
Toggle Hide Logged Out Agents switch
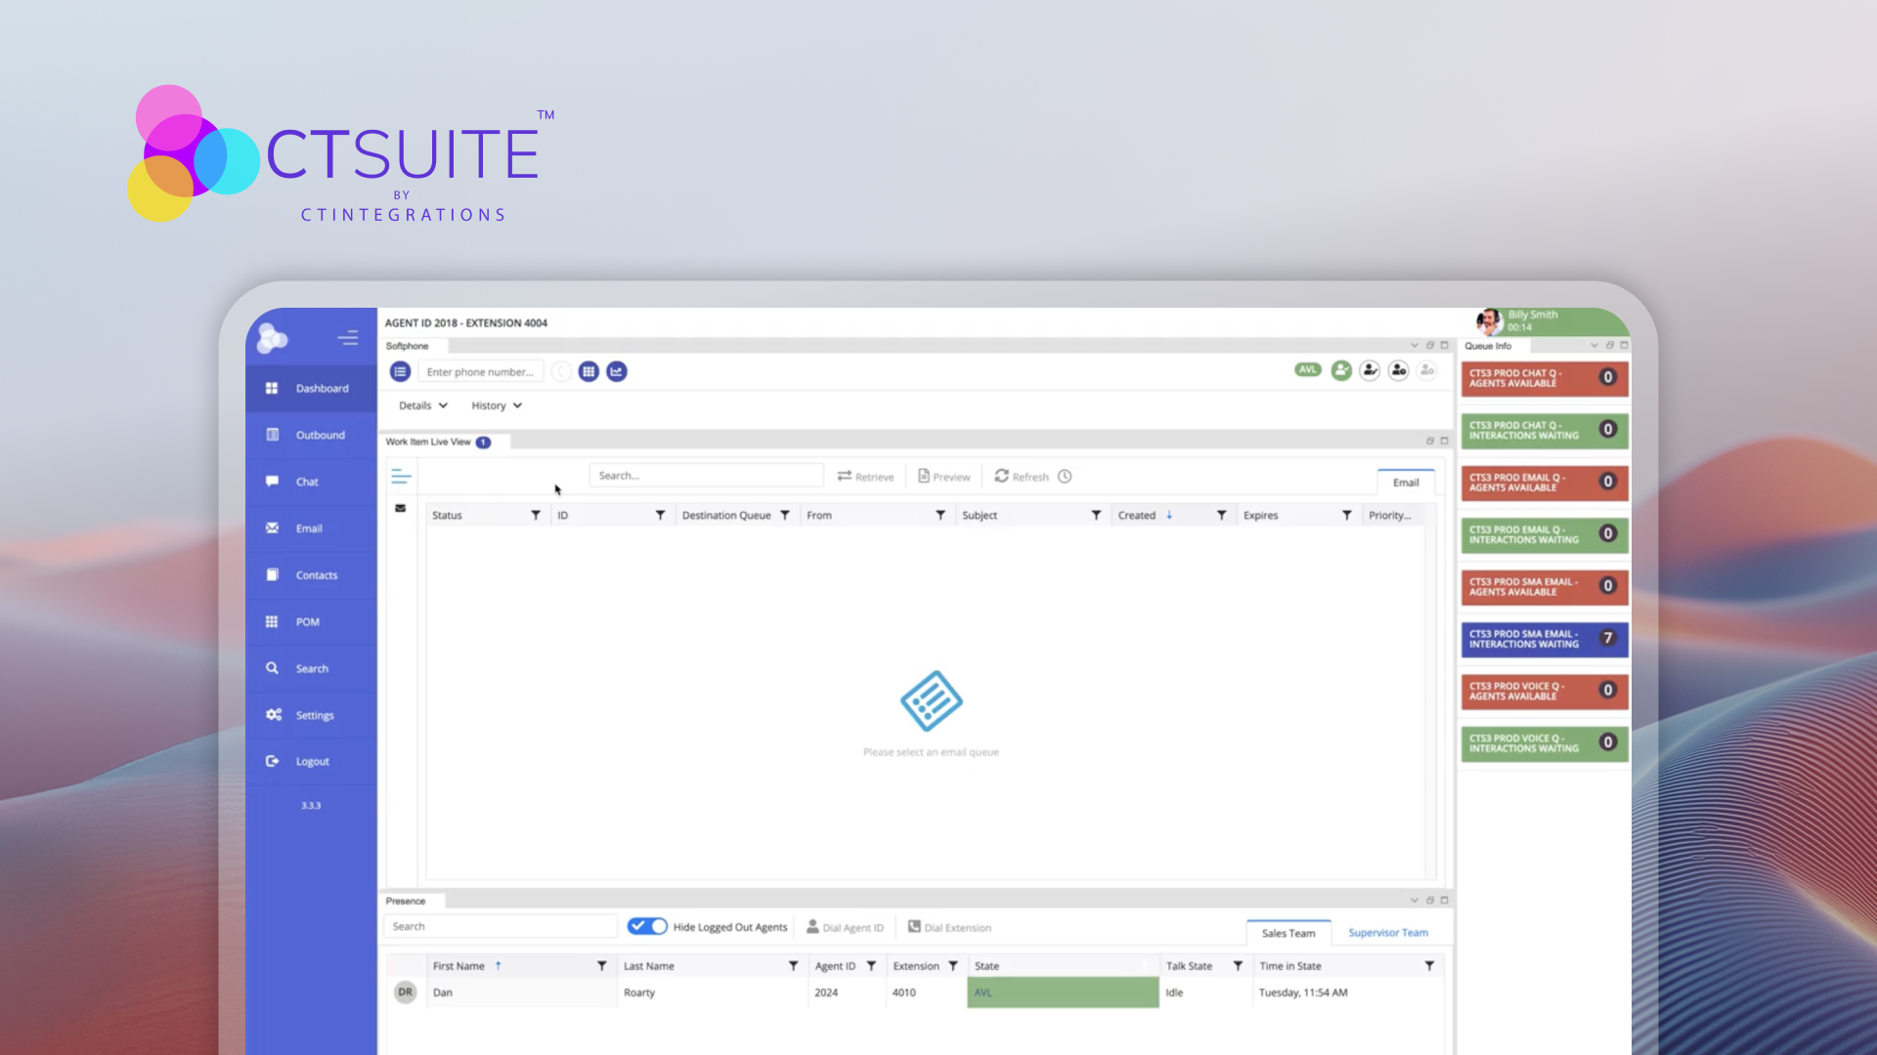coord(647,926)
